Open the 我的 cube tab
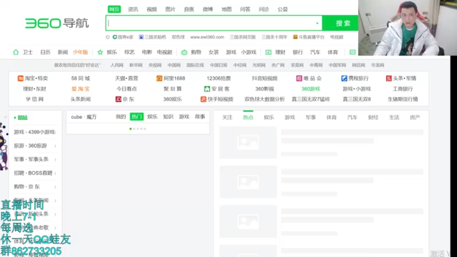Screen dimensions: 457x257 121,117
